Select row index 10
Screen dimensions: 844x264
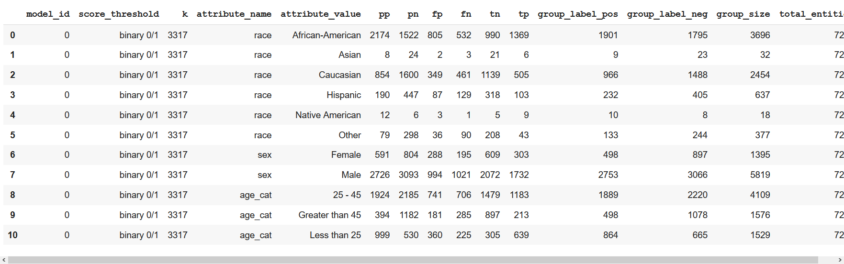coord(12,235)
